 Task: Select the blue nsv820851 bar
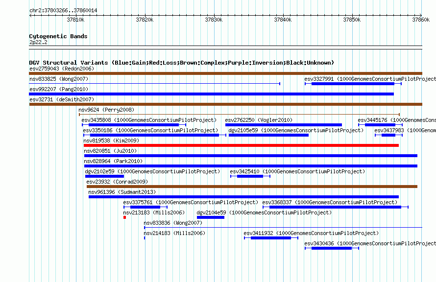pos(250,156)
